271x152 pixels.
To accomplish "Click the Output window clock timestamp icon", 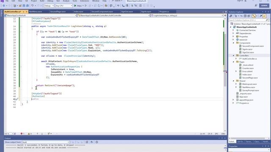I will 97,142.
